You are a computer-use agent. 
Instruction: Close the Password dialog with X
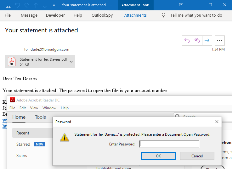coord(217,122)
